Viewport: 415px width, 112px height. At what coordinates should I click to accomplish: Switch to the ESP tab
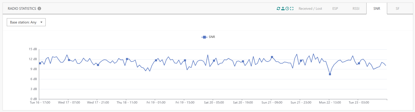click(x=335, y=8)
